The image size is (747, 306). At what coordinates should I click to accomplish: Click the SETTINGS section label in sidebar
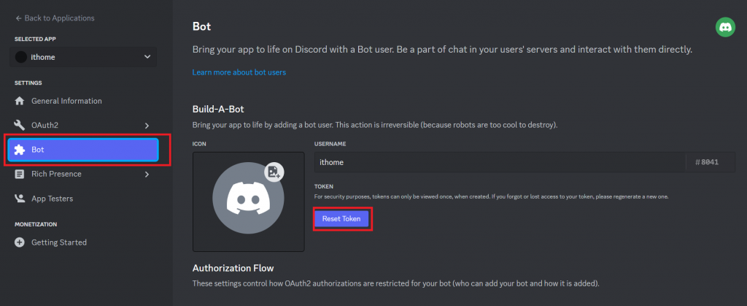pos(28,83)
